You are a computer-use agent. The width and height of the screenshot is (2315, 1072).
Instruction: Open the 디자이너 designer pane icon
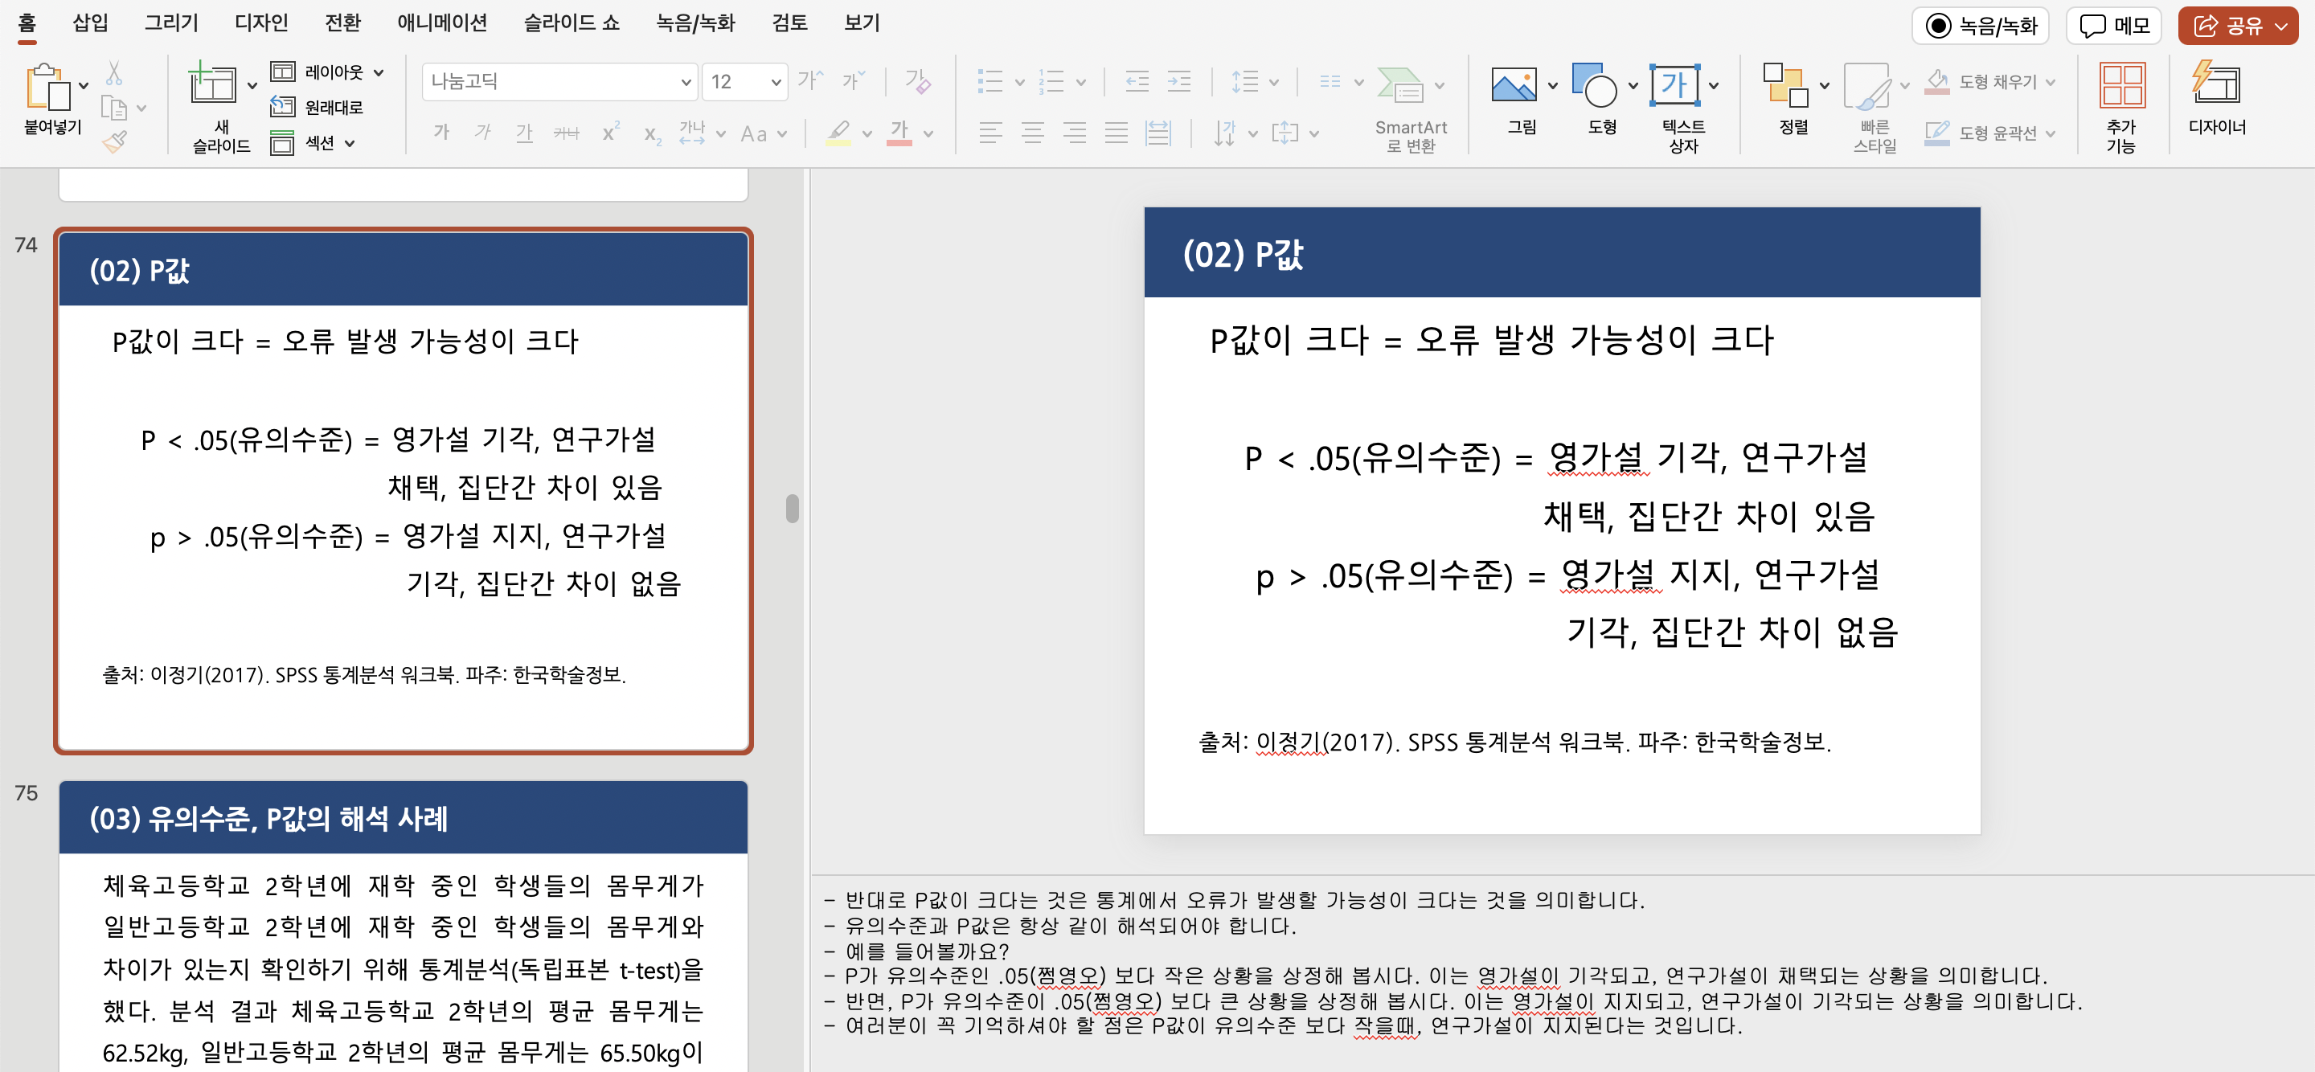point(2215,84)
